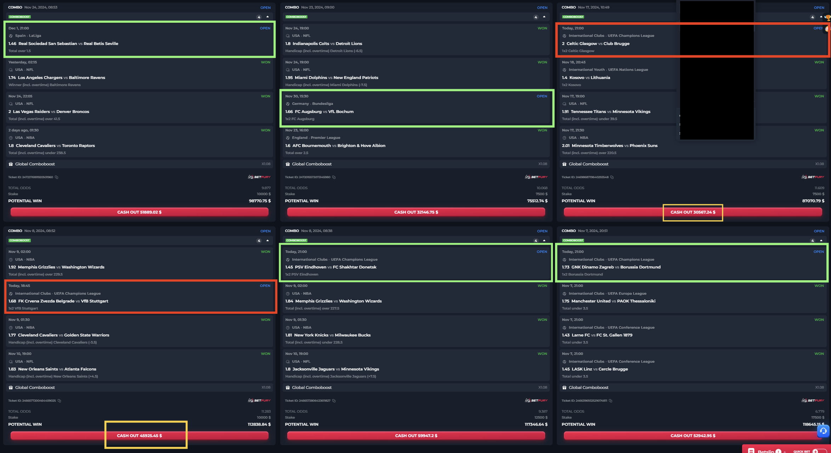Click soccer icon beside UEFA Europa League

(564, 294)
